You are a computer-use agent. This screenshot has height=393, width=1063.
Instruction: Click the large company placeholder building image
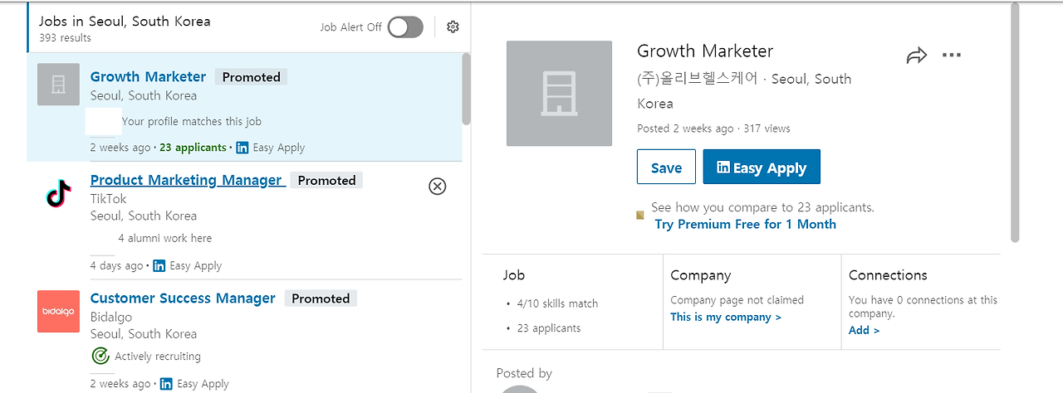559,94
